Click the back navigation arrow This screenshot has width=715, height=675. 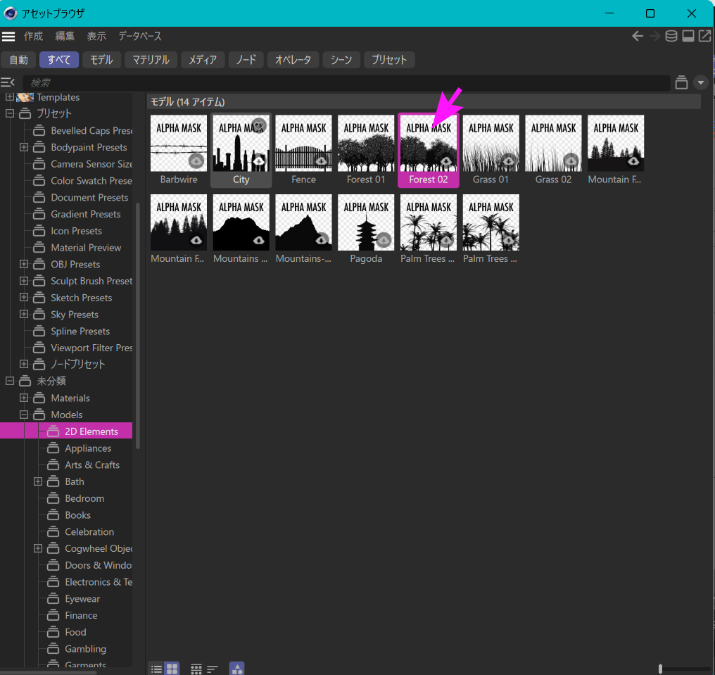[x=638, y=36]
